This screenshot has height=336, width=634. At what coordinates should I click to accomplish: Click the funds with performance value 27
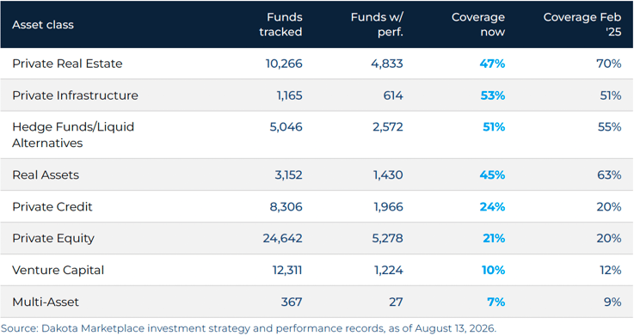397,302
